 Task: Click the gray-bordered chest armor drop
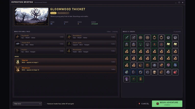(x=175, y=38)
